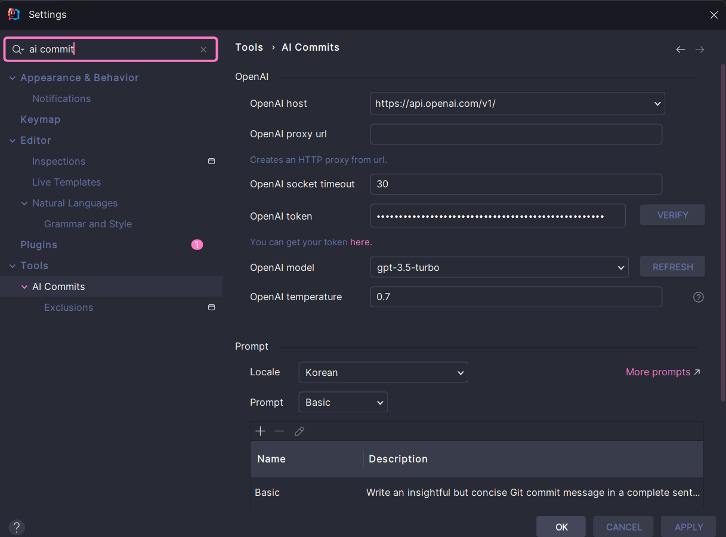The height and width of the screenshot is (537, 726).
Task: Click the IntelliJ logo in the title bar
Action: click(x=13, y=14)
